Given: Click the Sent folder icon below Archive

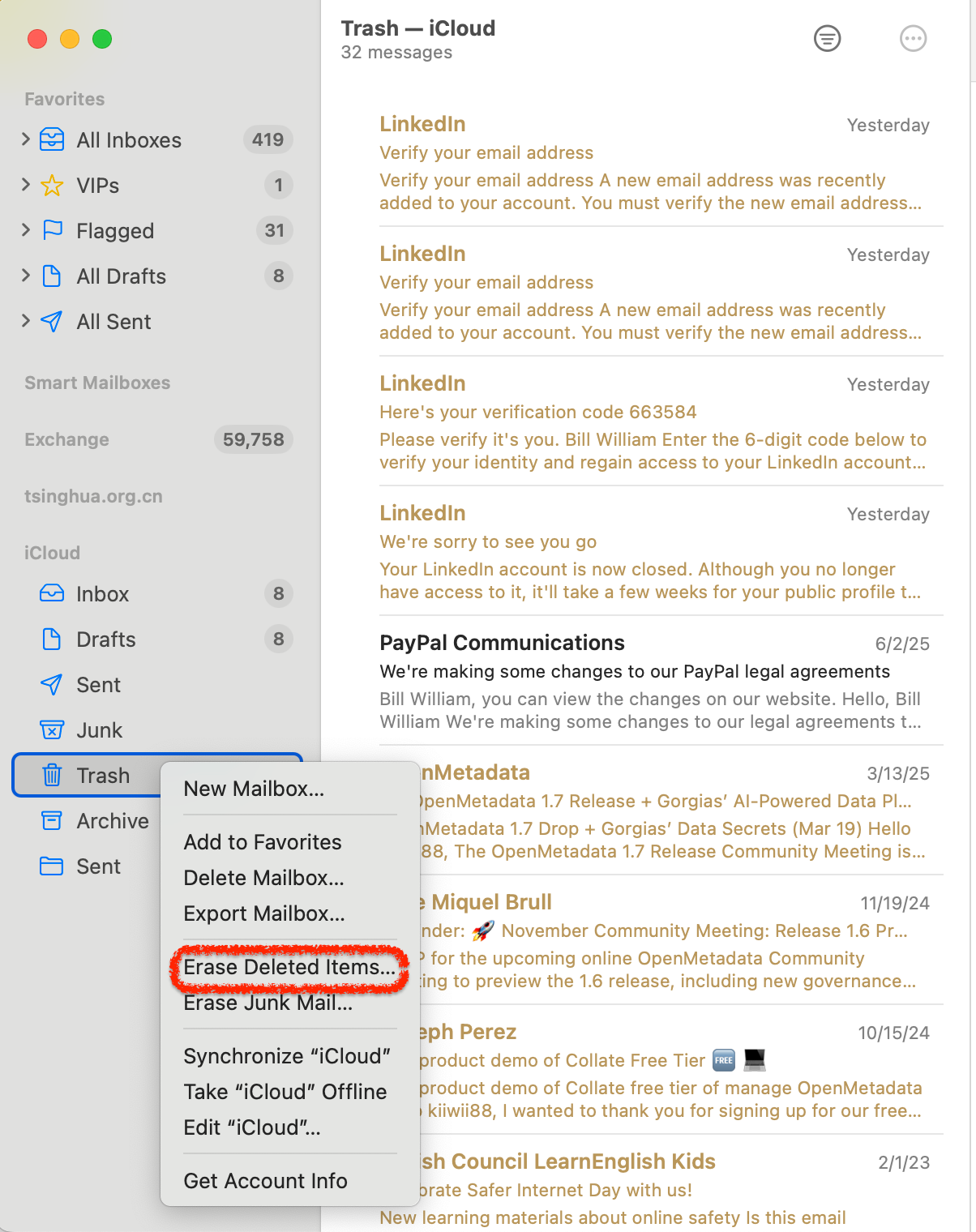Looking at the screenshot, I should click(x=52, y=866).
